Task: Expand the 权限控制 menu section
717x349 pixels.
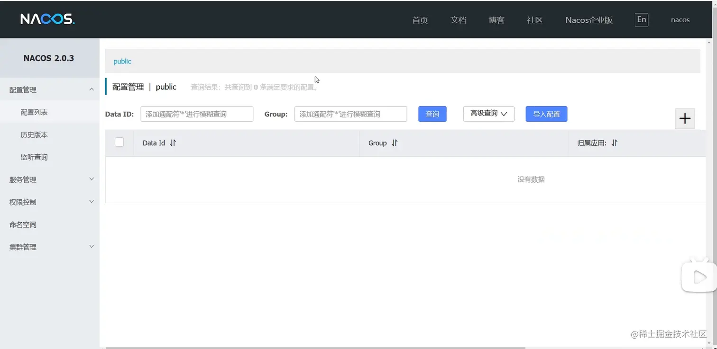Action: pyautogui.click(x=50, y=202)
